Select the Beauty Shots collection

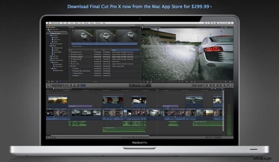tap(56, 34)
